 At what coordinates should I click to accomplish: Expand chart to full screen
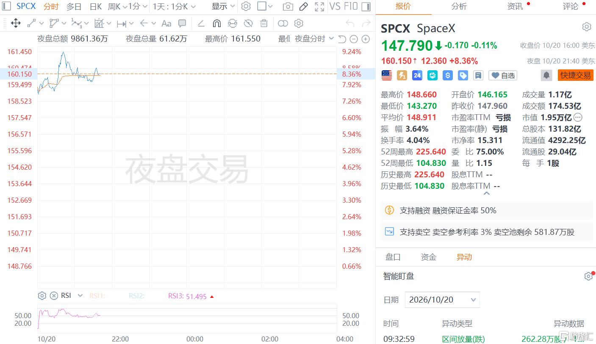pyautogui.click(x=319, y=6)
